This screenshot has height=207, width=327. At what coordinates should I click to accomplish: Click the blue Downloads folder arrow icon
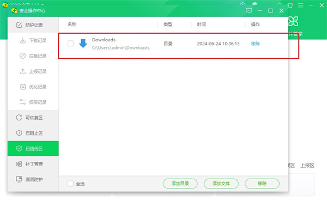[x=83, y=44]
